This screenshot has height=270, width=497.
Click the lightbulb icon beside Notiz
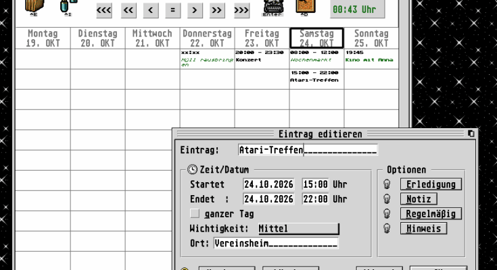387,198
